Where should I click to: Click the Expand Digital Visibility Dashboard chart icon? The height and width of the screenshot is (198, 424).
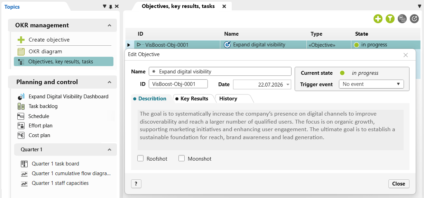point(21,97)
